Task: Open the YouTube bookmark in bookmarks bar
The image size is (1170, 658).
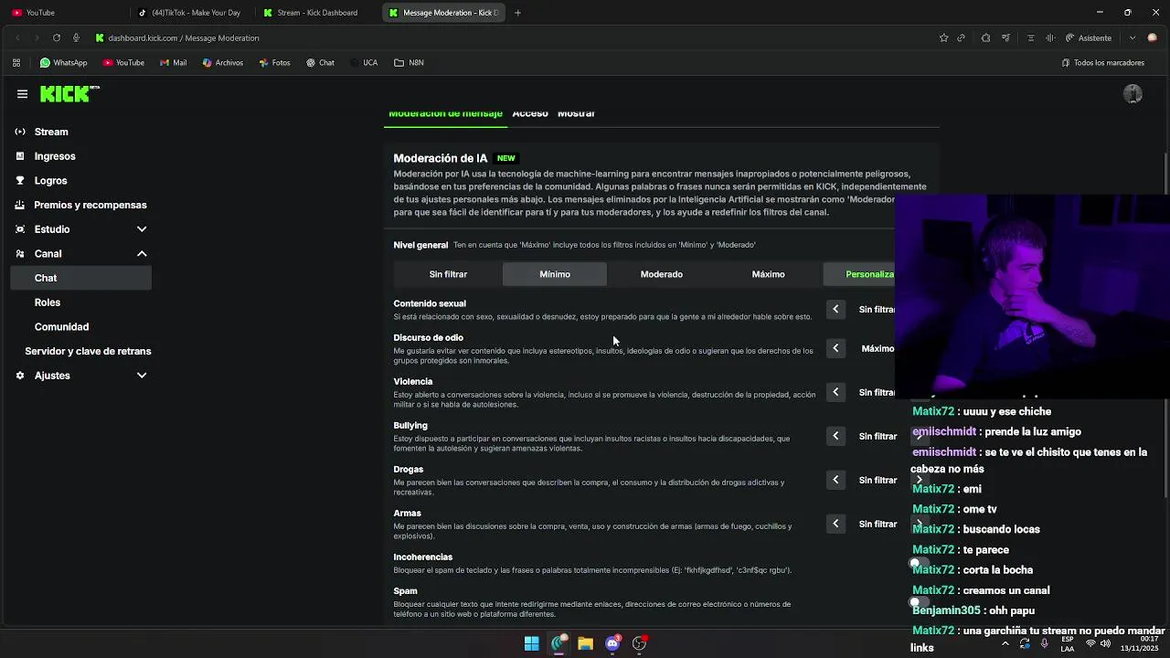Action: 123,63
